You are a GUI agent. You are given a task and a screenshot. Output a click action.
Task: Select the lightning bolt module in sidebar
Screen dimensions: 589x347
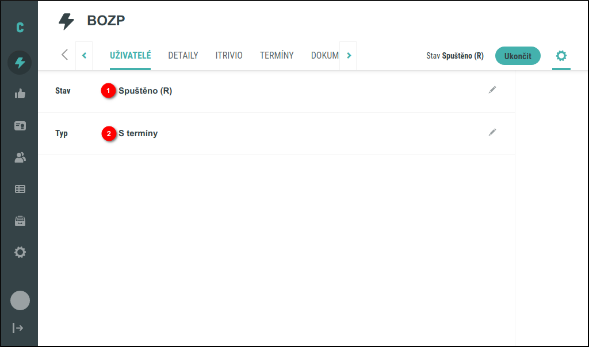20,63
